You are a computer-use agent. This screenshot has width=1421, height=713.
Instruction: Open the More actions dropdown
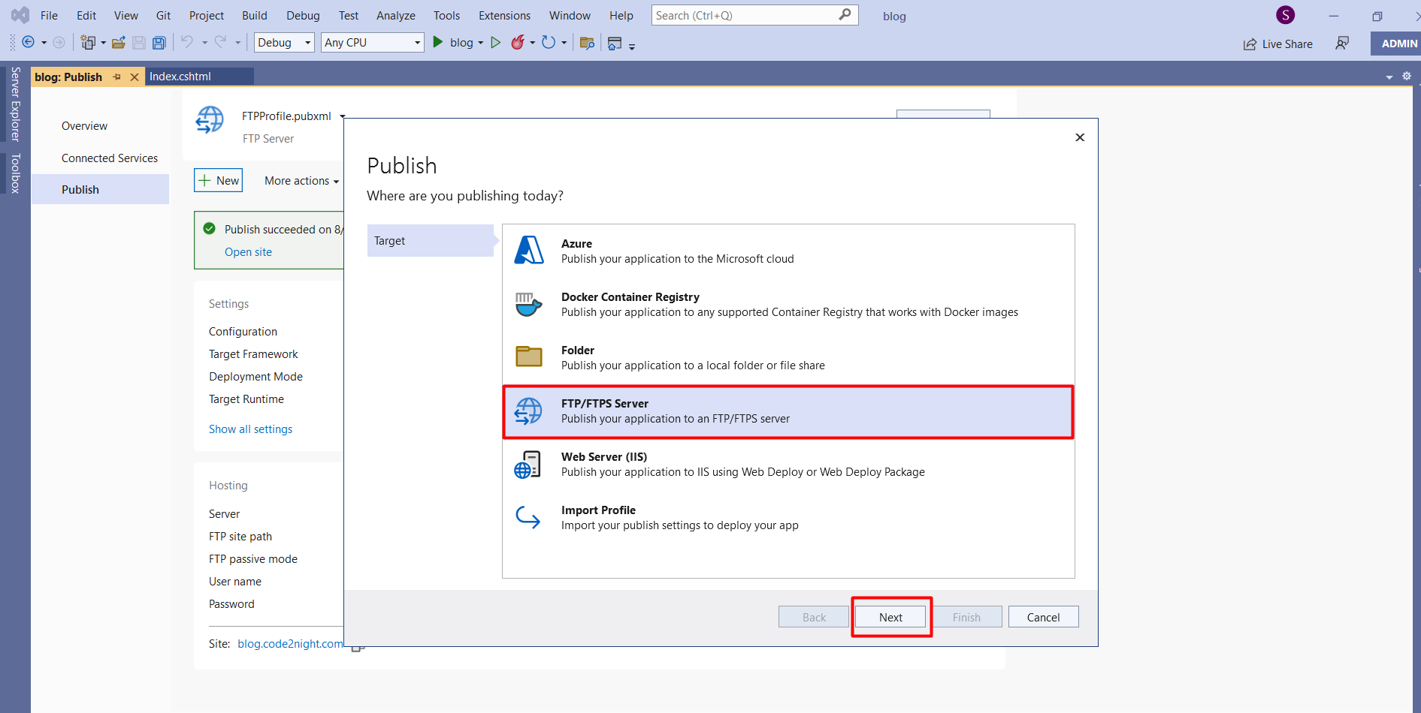pyautogui.click(x=301, y=181)
